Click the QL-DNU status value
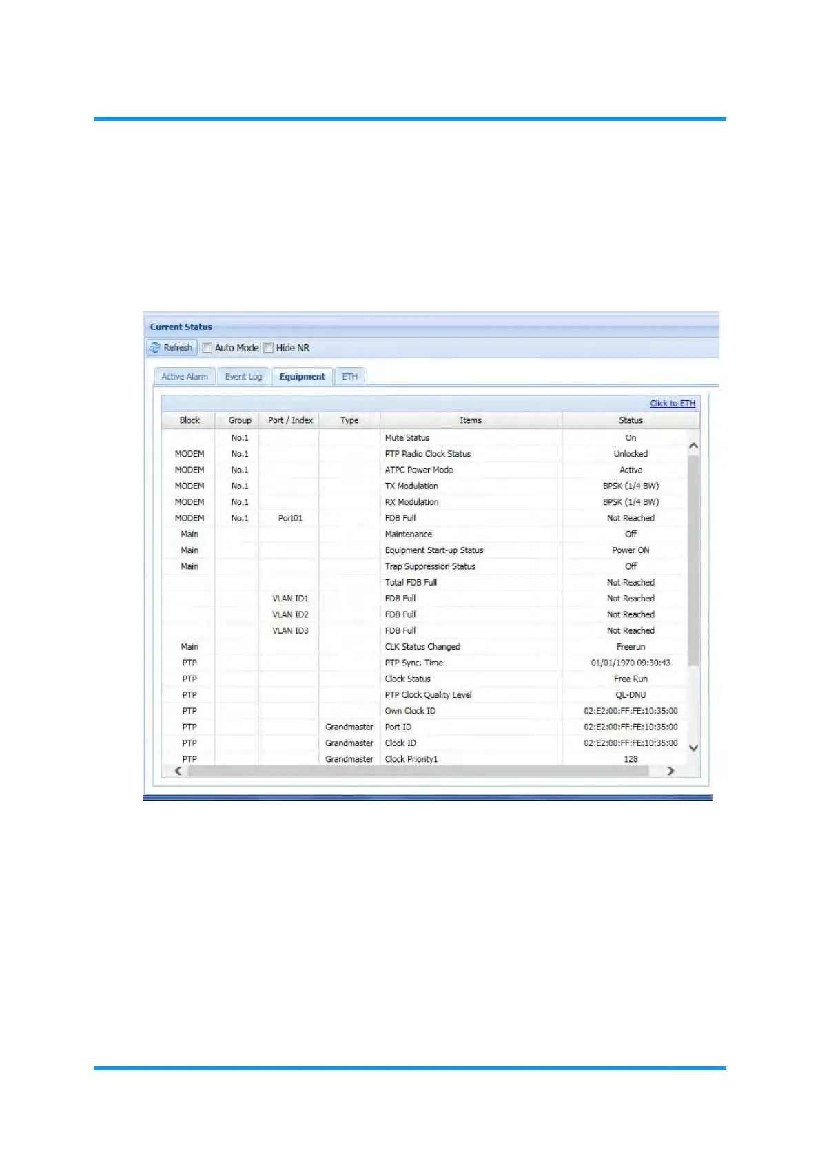The height and width of the screenshot is (1160, 820). pyautogui.click(x=631, y=695)
